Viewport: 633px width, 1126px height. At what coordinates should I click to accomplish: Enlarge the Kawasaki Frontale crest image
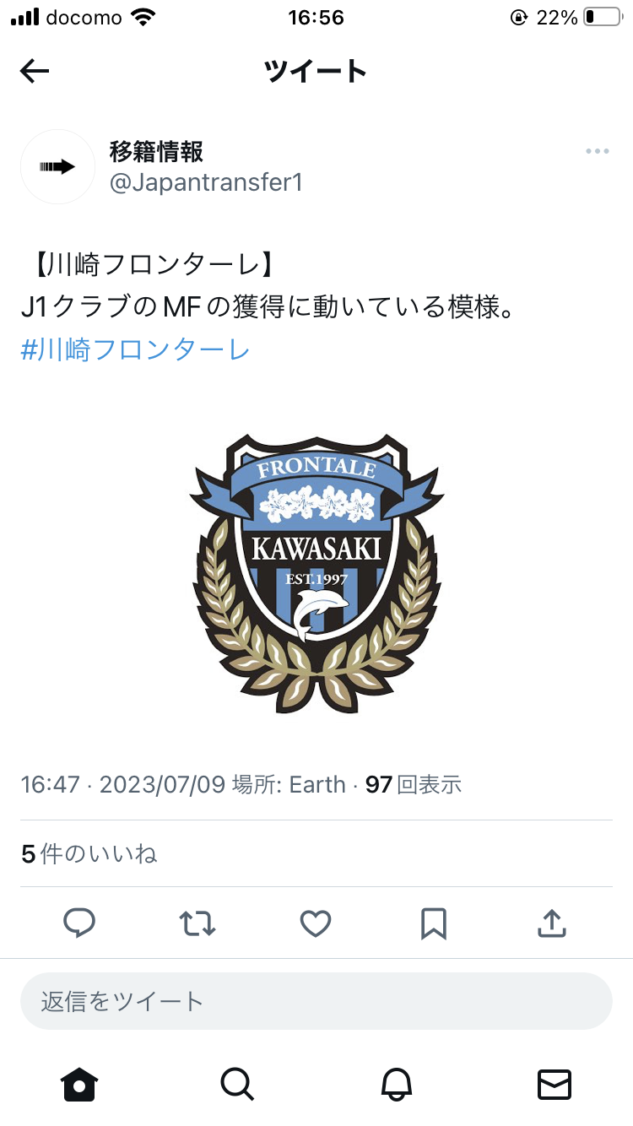tap(316, 574)
